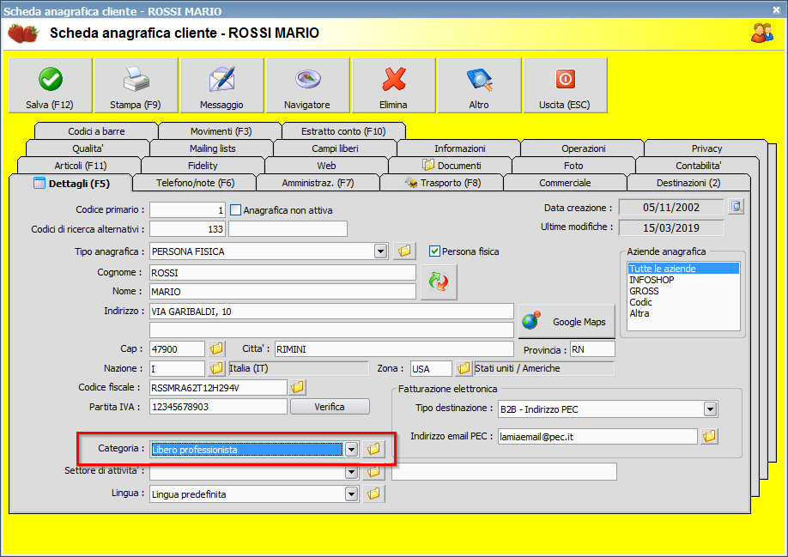
Task: Click the Verifica button for Partita IVA
Action: (x=330, y=407)
